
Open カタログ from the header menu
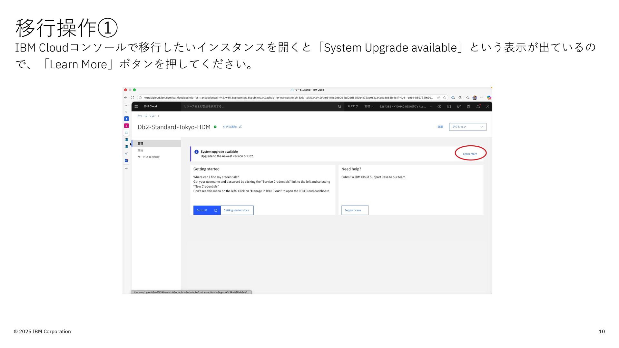point(353,106)
